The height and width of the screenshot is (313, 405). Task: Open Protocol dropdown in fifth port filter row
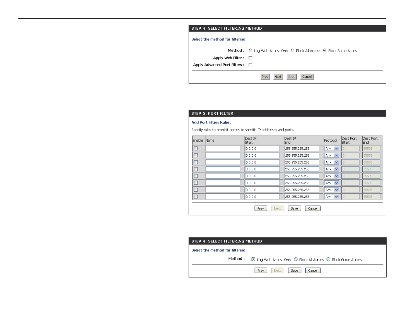tap(332, 176)
